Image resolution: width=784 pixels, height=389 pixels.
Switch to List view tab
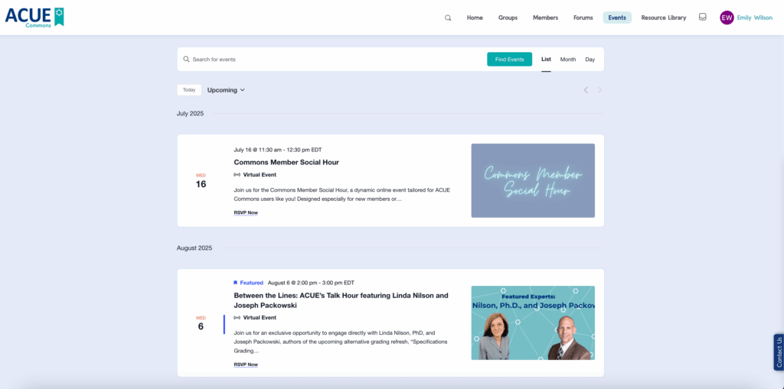click(546, 60)
